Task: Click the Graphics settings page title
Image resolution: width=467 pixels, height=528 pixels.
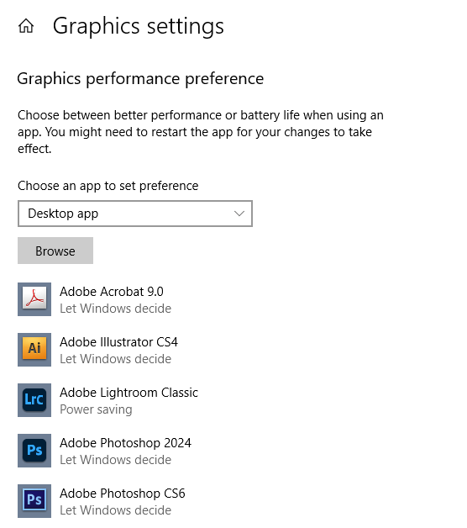Action: (x=139, y=26)
